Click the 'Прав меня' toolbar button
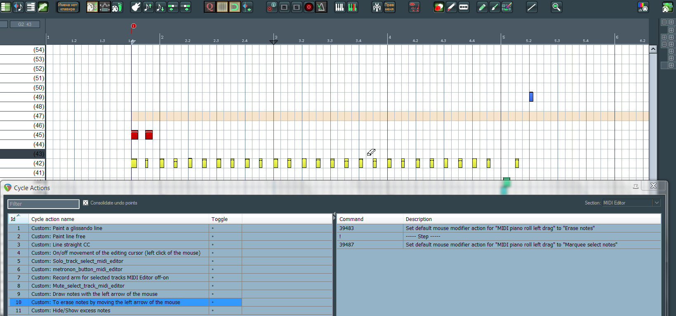The width and height of the screenshot is (676, 316). click(389, 7)
